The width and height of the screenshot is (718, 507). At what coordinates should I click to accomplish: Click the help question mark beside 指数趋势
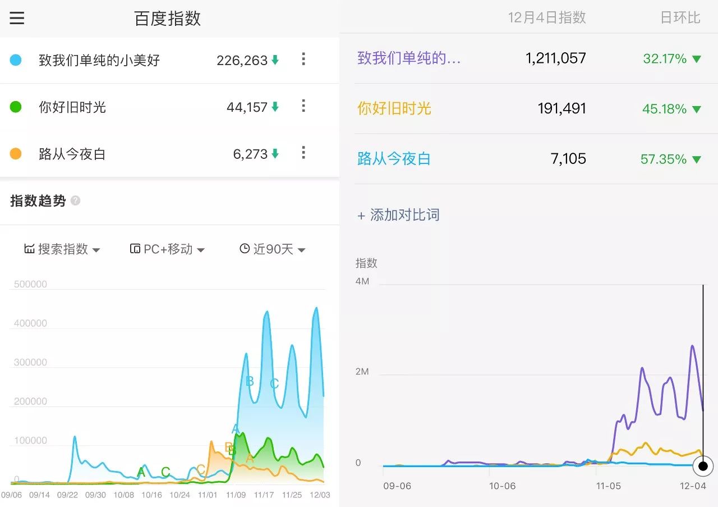pyautogui.click(x=77, y=200)
